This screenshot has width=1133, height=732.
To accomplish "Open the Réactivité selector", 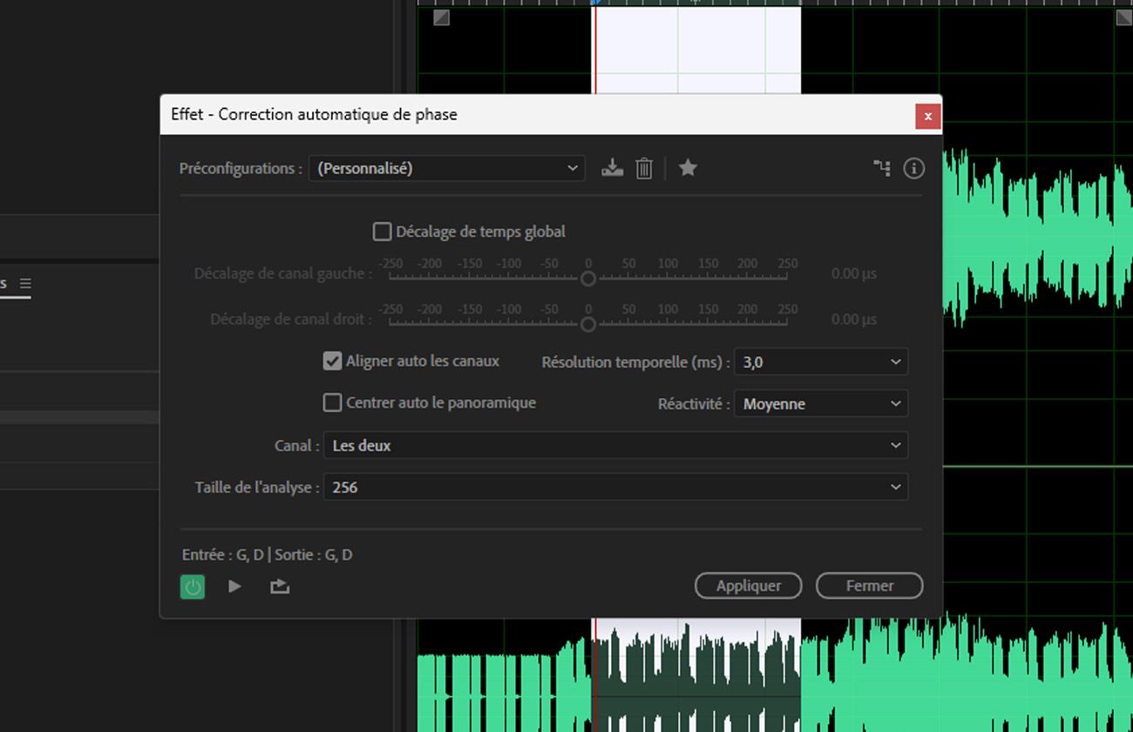I will tap(820, 403).
